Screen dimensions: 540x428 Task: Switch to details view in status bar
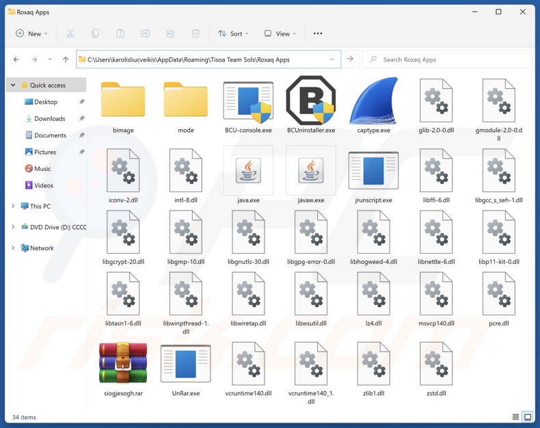click(515, 417)
